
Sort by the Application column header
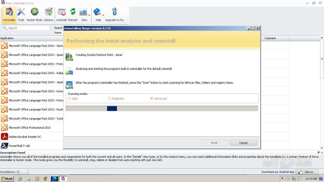pos(32,38)
